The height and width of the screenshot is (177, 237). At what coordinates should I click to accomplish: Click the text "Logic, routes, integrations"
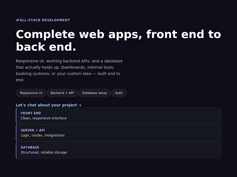pos(43,135)
